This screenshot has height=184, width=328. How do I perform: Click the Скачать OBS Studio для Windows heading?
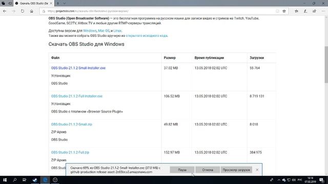coord(87,44)
